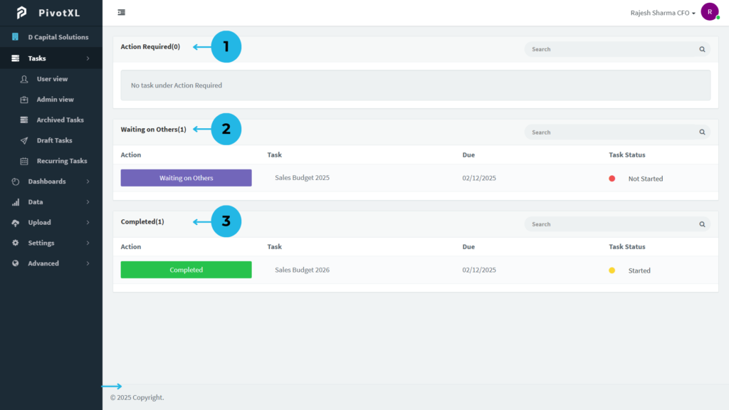
Task: Click the Not Started status text
Action: tap(646, 179)
